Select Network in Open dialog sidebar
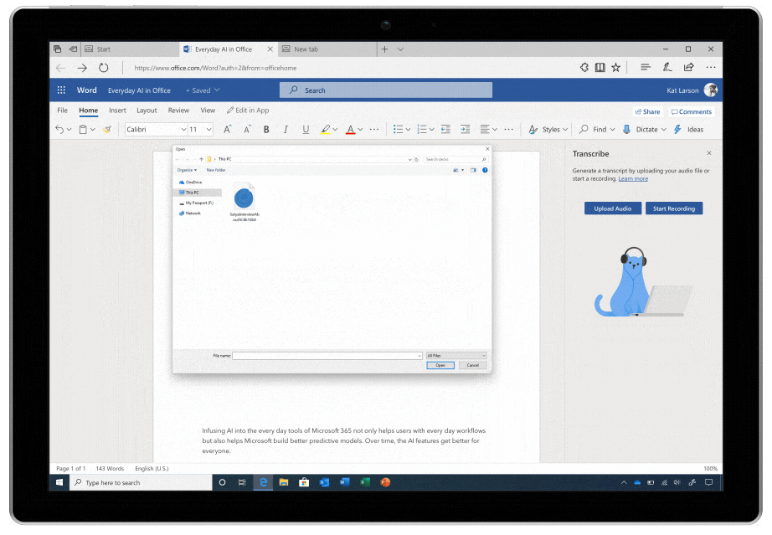Image resolution: width=772 pixels, height=535 pixels. click(190, 213)
